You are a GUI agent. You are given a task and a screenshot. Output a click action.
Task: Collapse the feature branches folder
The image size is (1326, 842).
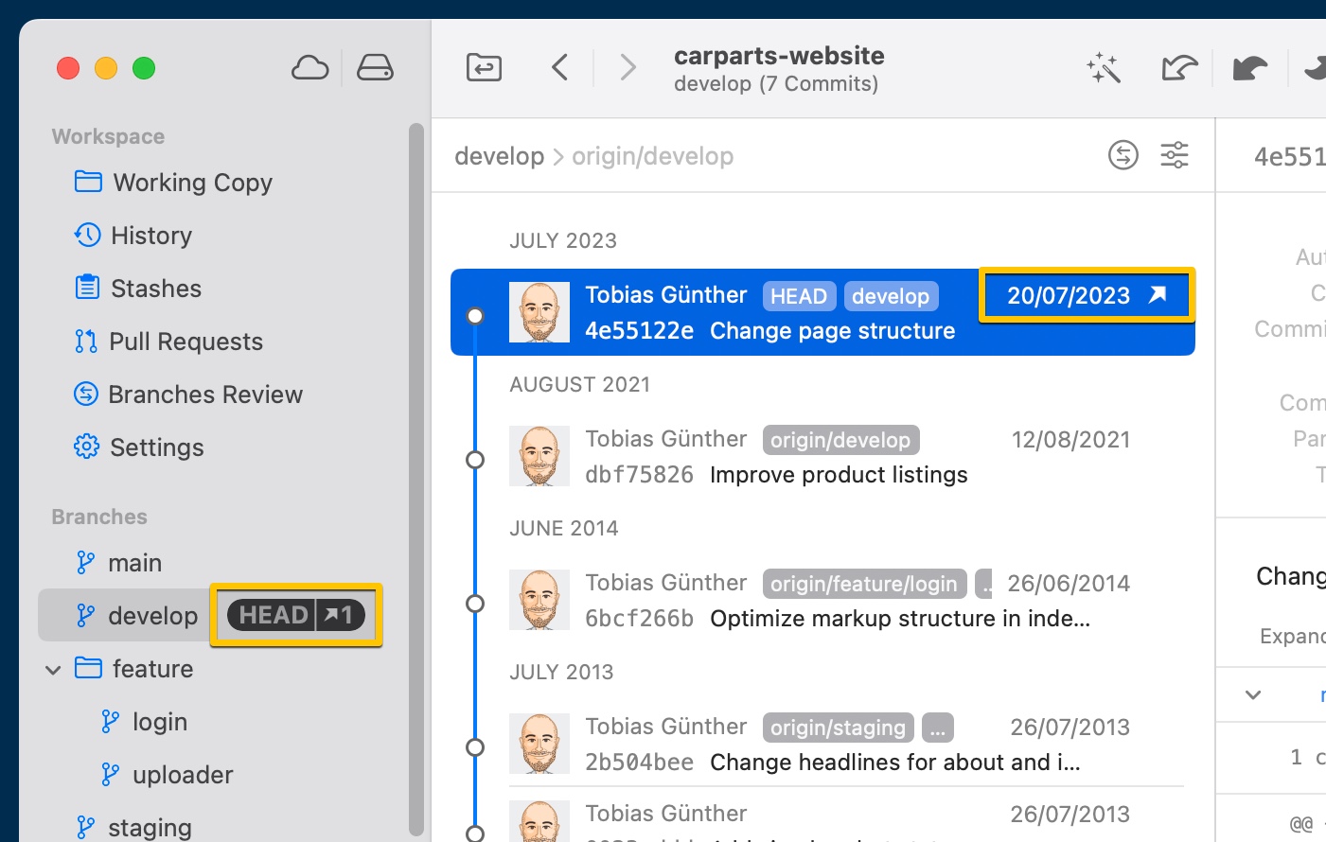click(x=53, y=669)
